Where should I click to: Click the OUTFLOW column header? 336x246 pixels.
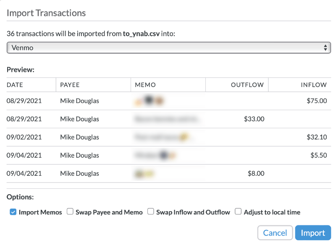[x=247, y=85]
